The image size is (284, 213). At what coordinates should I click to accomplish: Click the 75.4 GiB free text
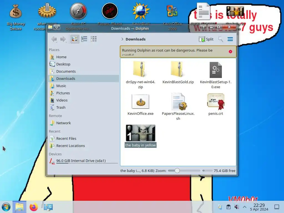pos(224,171)
